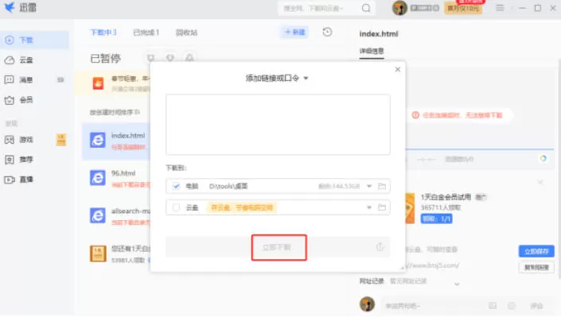561x317 pixels.
Task: Expand the 添加链接或口令 title dropdown
Action: (x=306, y=79)
